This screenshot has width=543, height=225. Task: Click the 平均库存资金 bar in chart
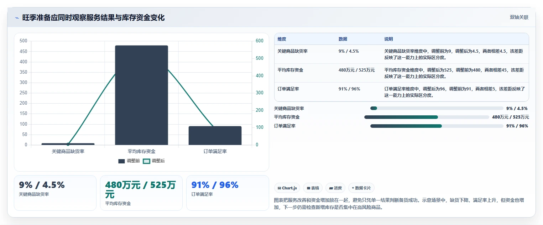click(141, 95)
